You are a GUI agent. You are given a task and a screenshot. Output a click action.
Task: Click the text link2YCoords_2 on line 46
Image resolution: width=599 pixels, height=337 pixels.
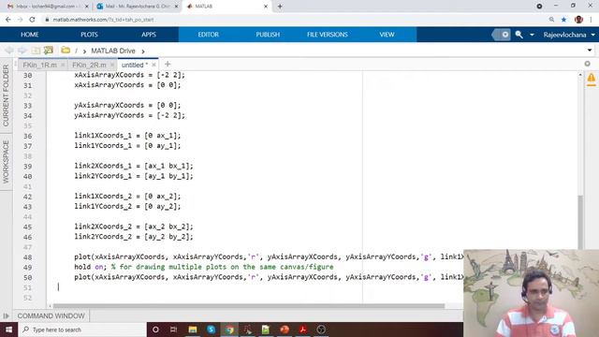103,237
